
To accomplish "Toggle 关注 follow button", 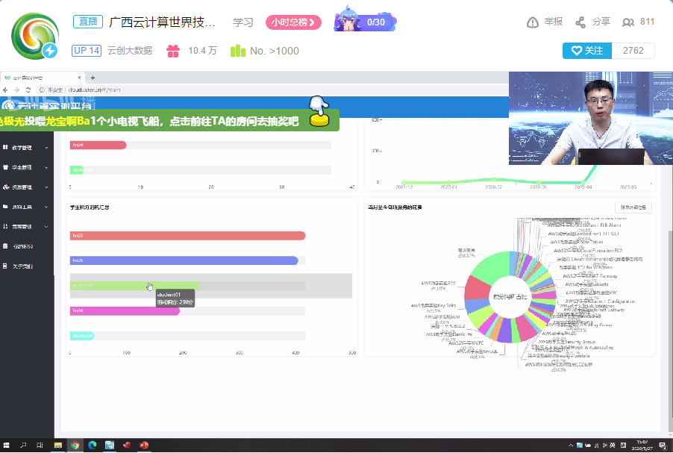I will (x=586, y=51).
